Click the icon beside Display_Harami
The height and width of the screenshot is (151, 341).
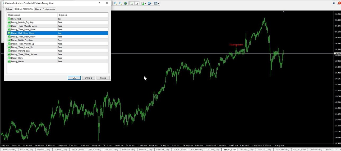tap(9, 61)
